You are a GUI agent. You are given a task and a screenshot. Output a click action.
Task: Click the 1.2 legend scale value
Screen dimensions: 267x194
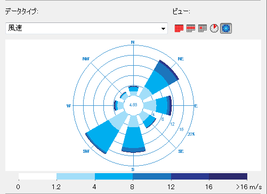(56, 187)
